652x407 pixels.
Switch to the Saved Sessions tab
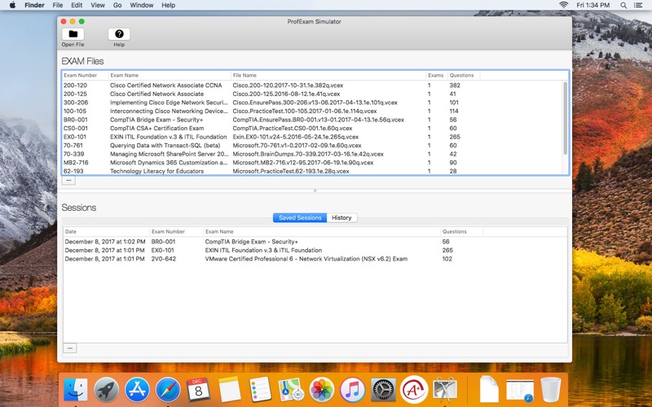[x=300, y=217]
